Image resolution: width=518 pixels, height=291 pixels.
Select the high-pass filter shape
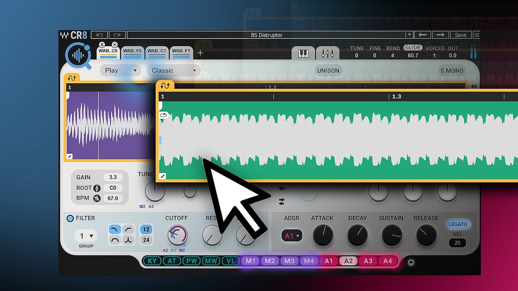coord(128,230)
